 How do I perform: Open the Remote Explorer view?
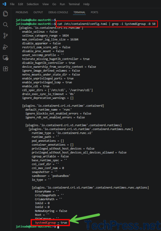tap(5, 58)
